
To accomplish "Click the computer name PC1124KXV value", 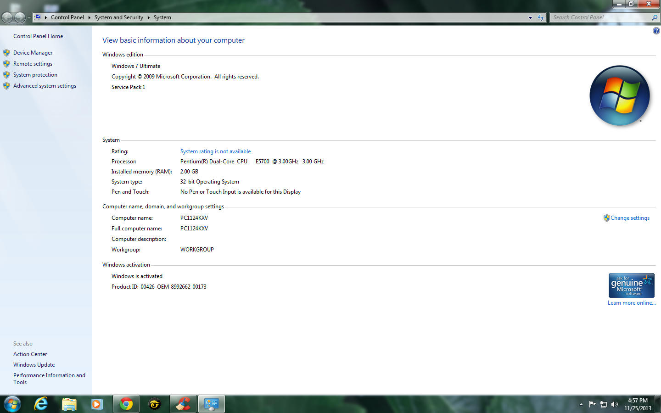I will coord(194,218).
